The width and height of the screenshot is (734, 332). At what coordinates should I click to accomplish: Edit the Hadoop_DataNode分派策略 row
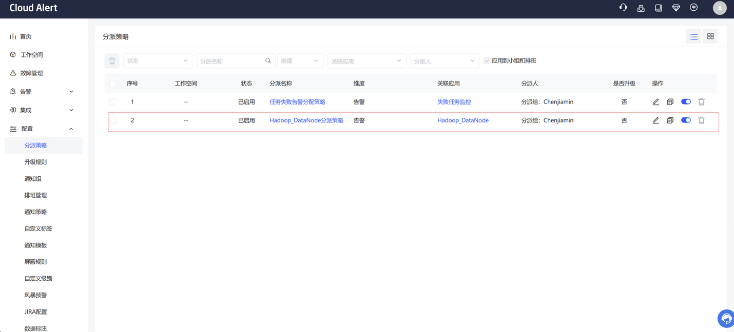[x=656, y=120]
